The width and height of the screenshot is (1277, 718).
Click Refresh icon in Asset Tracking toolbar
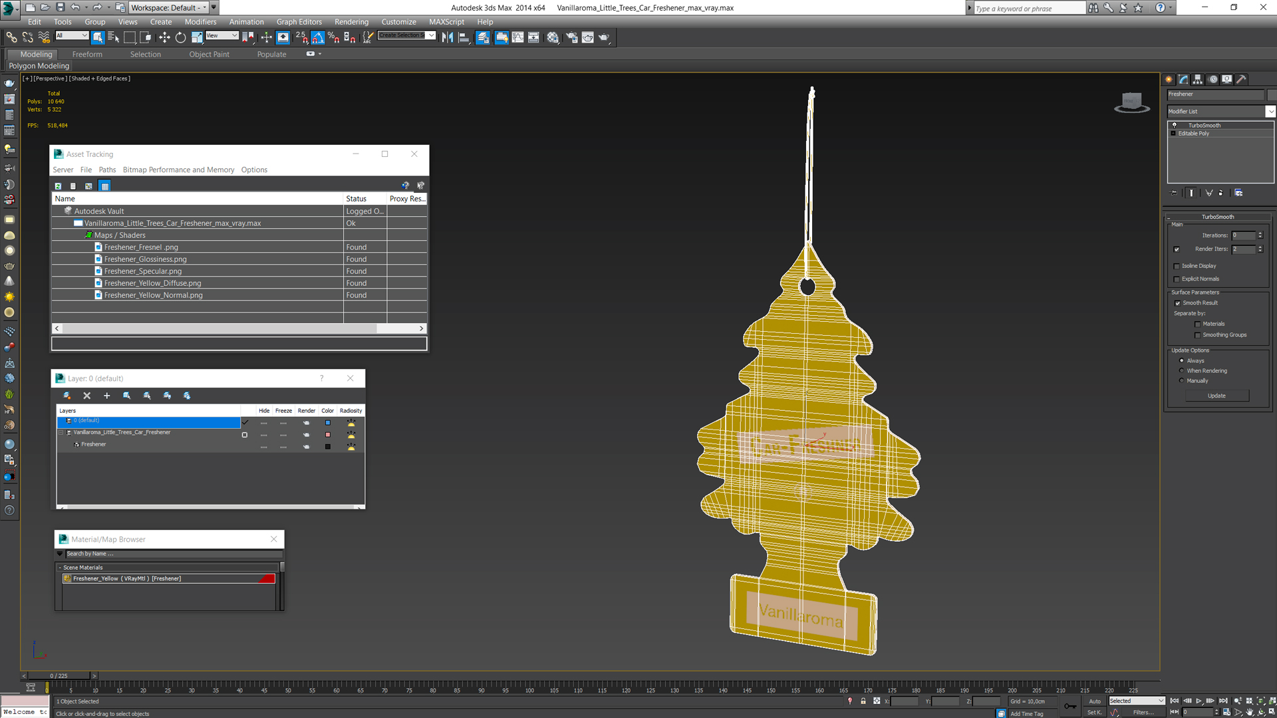(58, 186)
